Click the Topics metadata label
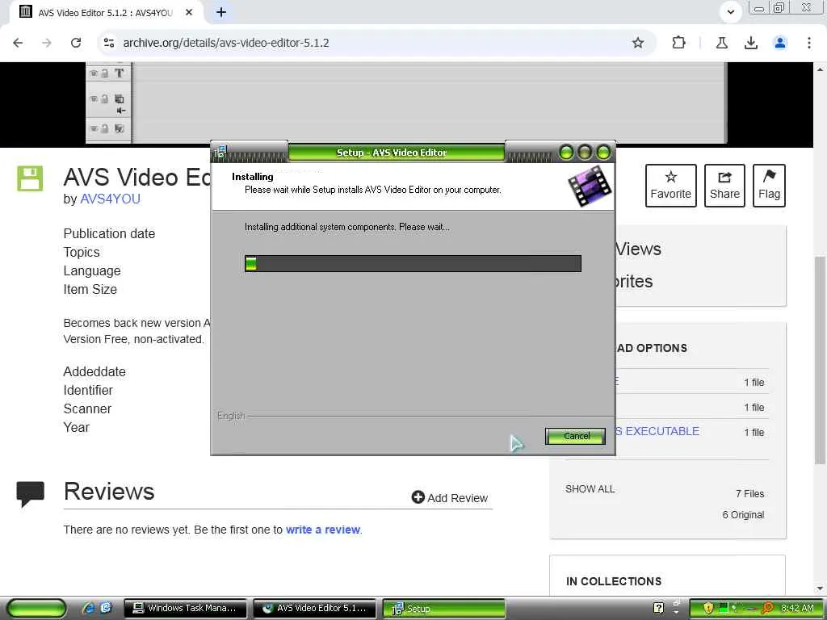 click(82, 252)
